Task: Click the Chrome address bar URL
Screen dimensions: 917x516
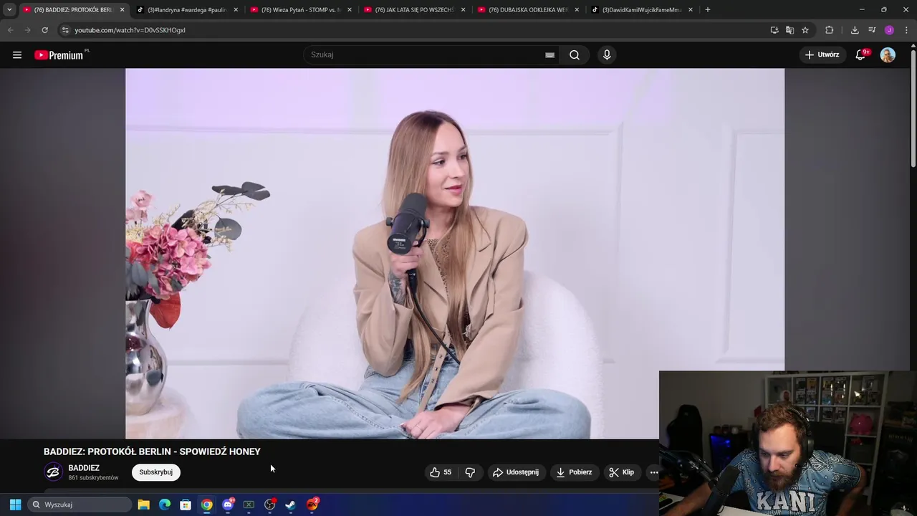Action: 130,30
